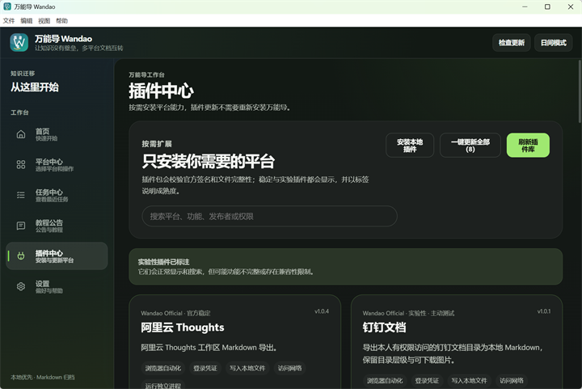Click the 安装本地插件 button
This screenshot has height=389, width=582.
(410, 145)
